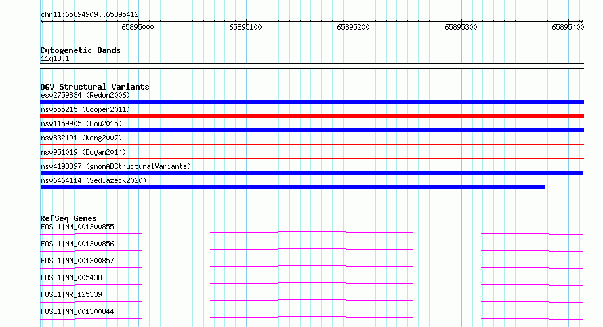Open variant esv2759834 (Redon2006) label
This screenshot has height=327, width=603.
click(x=85, y=95)
